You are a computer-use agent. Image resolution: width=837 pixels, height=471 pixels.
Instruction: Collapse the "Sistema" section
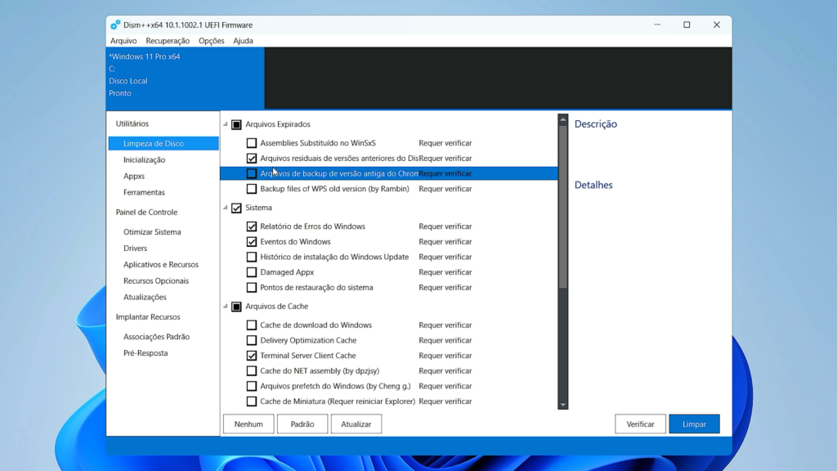tap(225, 208)
